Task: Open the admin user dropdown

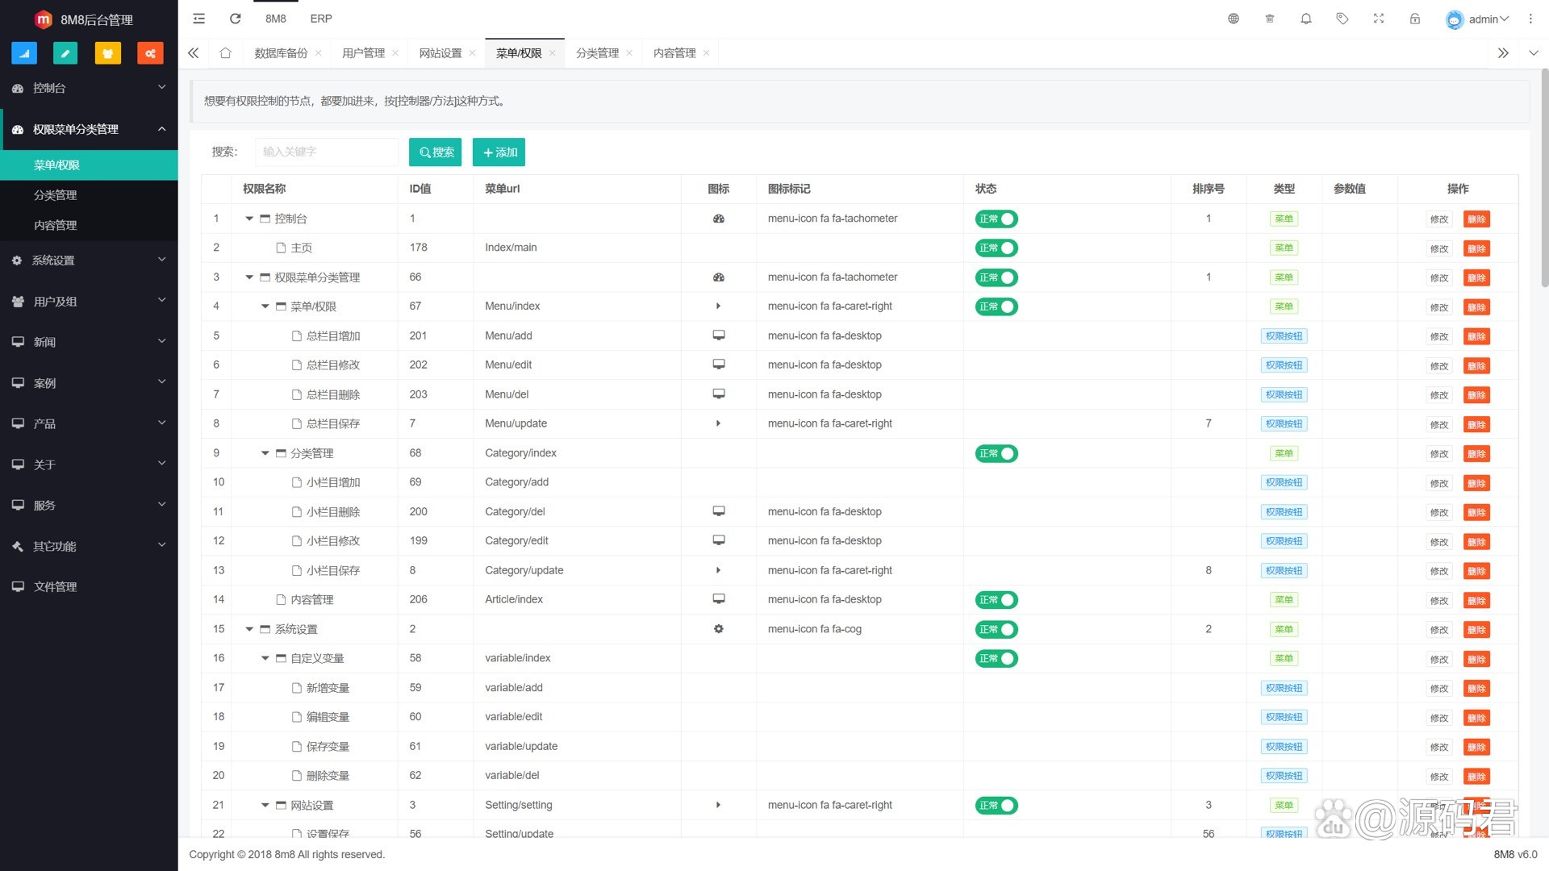Action: tap(1477, 19)
